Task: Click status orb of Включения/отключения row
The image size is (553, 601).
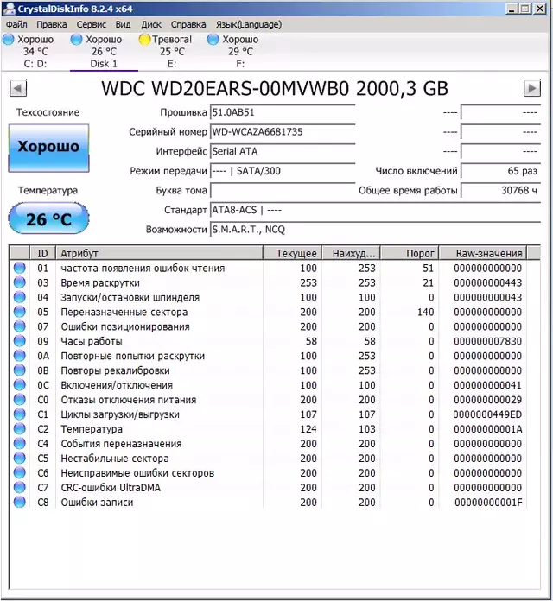Action: [x=20, y=385]
